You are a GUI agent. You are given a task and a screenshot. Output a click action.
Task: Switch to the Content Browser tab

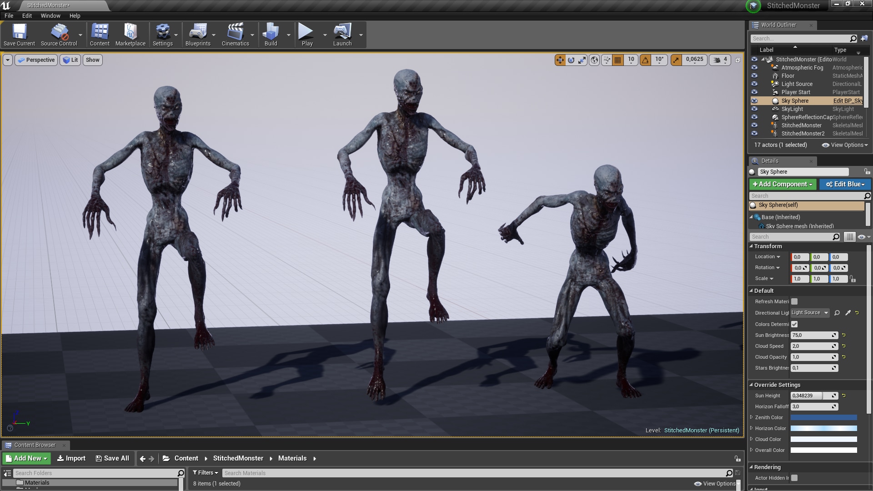tap(35, 445)
